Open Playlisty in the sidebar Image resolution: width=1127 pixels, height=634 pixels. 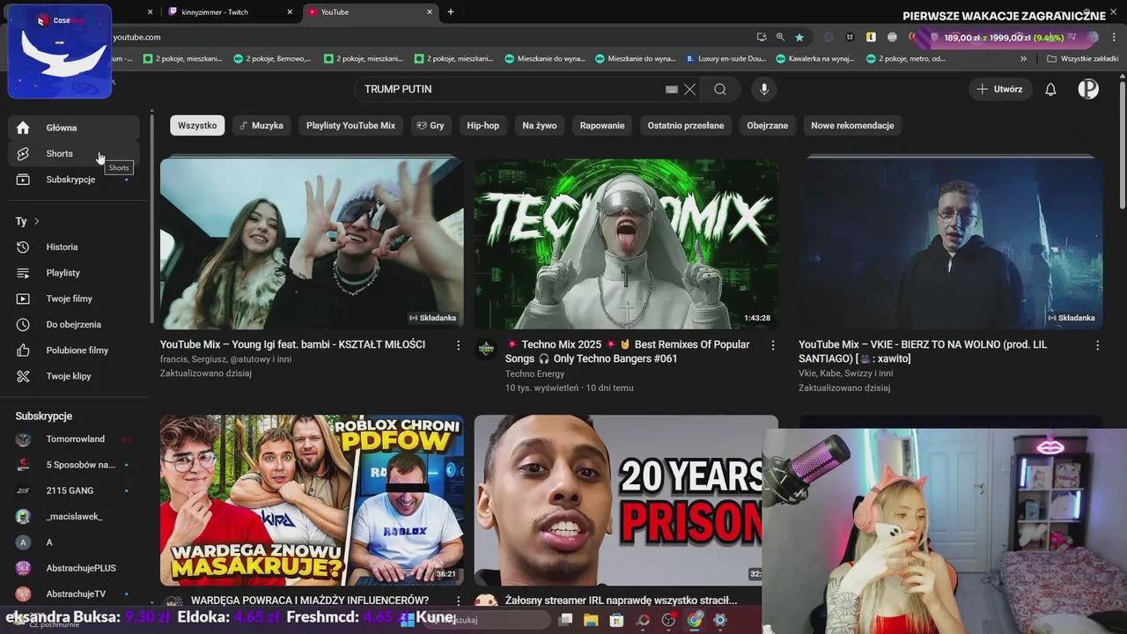(74, 273)
